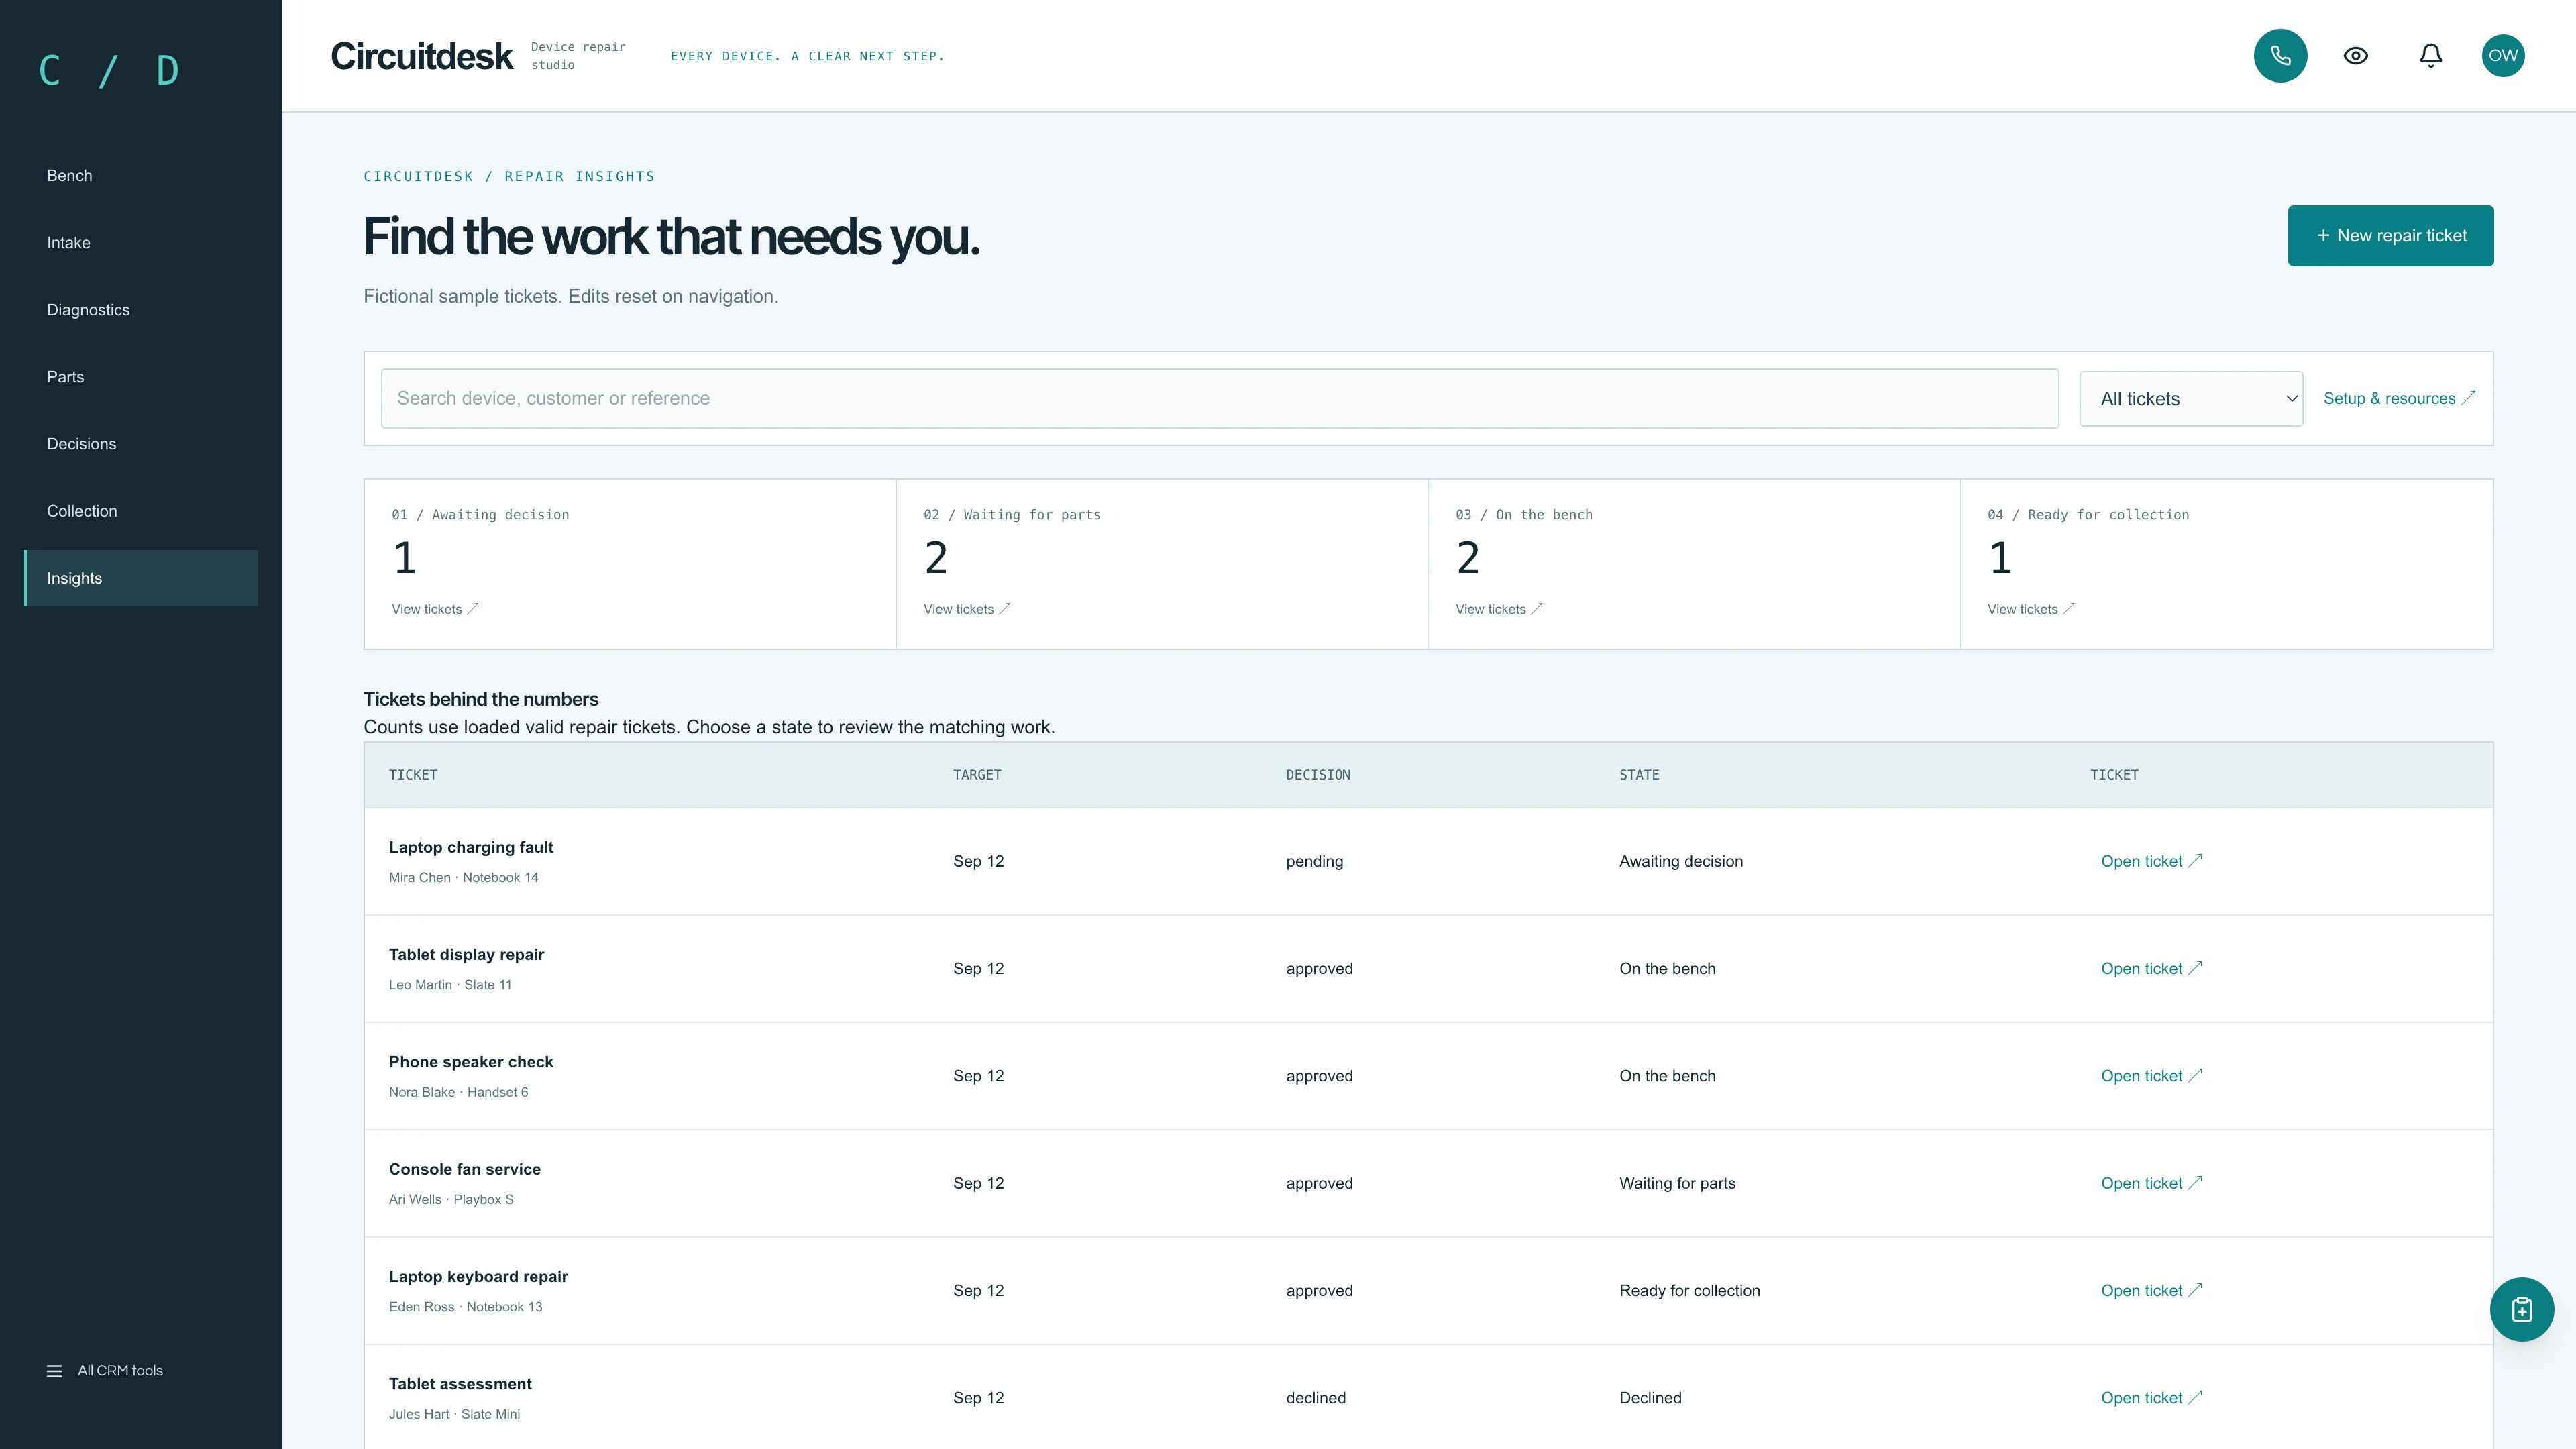The width and height of the screenshot is (2576, 1449).
Task: Click the REPAIR INSIGHTS breadcrumb
Action: click(579, 176)
